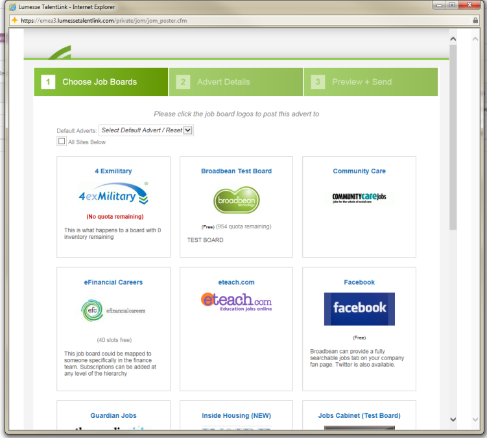The height and width of the screenshot is (438, 487).
Task: Maximize the Internet Explorer window
Action: click(x=452, y=5)
